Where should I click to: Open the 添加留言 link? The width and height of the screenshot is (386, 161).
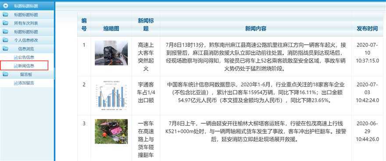(x=26, y=83)
